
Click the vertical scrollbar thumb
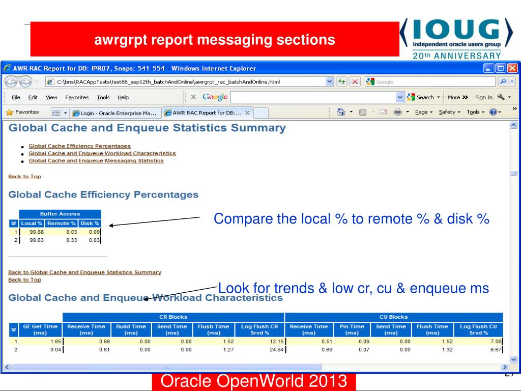click(513, 173)
